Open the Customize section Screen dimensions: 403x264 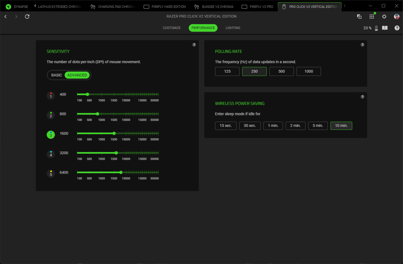172,28
